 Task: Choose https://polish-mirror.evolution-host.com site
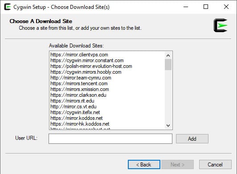(91, 66)
